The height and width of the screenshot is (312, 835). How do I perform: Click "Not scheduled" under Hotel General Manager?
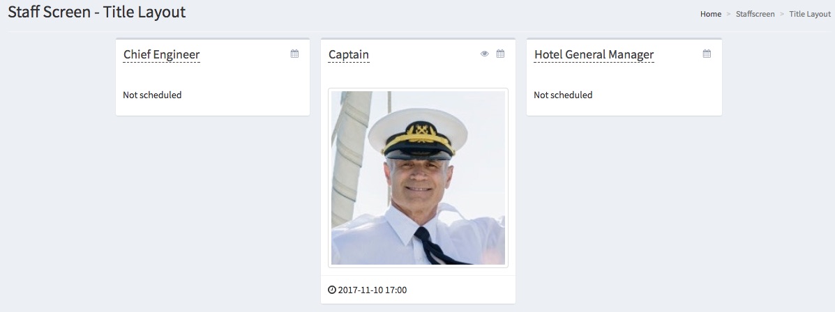coord(563,95)
